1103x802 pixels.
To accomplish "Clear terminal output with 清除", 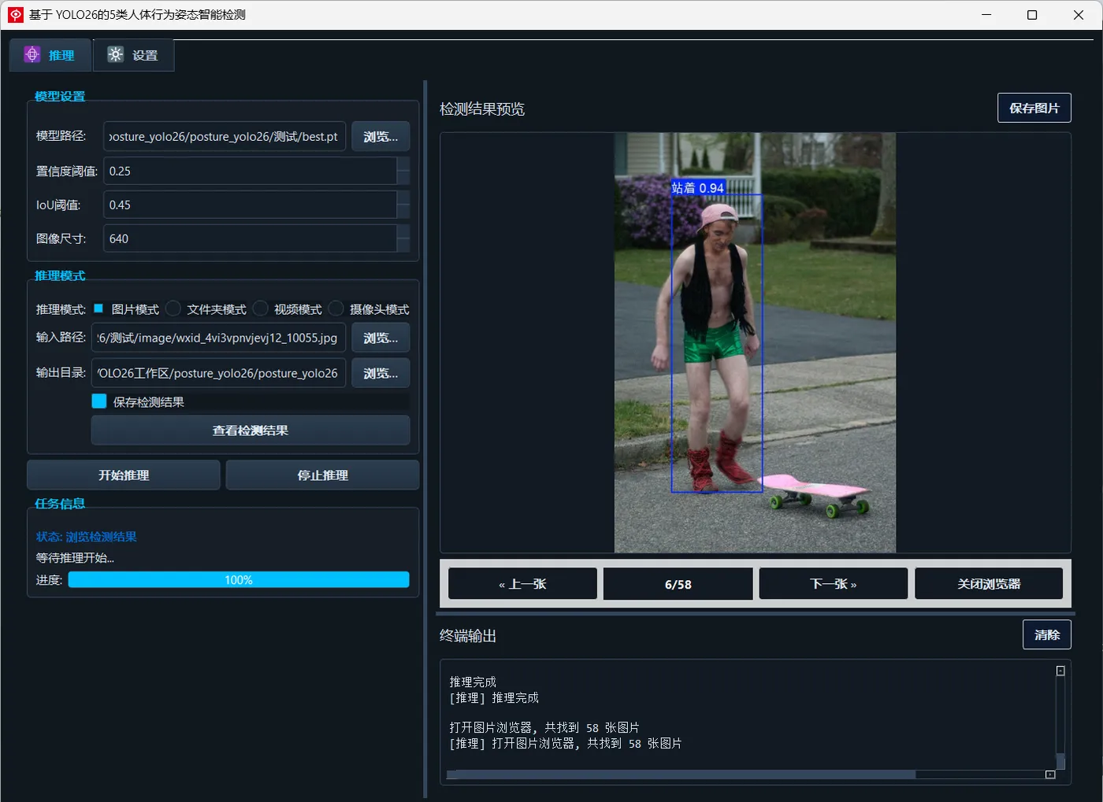I will click(1047, 635).
